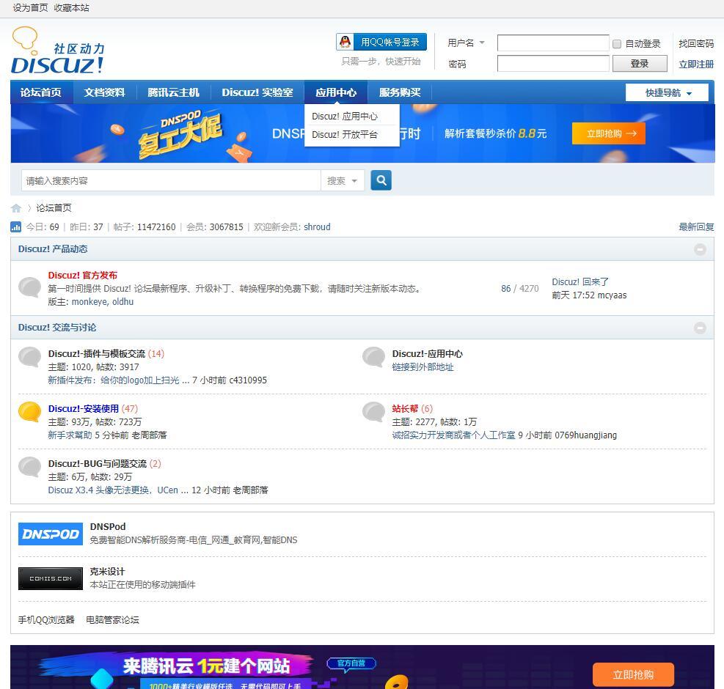724x689 pixels.
Task: Open the 快捷导航 dropdown
Action: pos(667,93)
